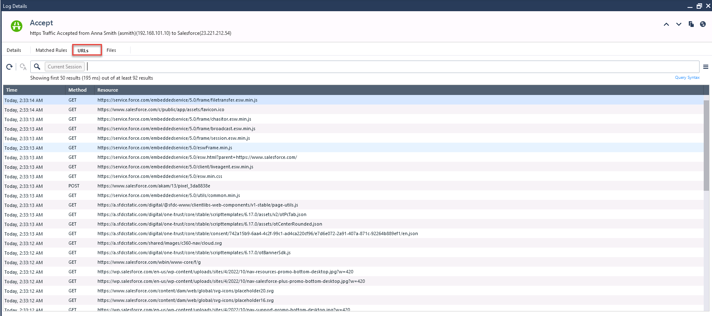Close the Log Details window
The width and height of the screenshot is (712, 316).
(x=708, y=6)
